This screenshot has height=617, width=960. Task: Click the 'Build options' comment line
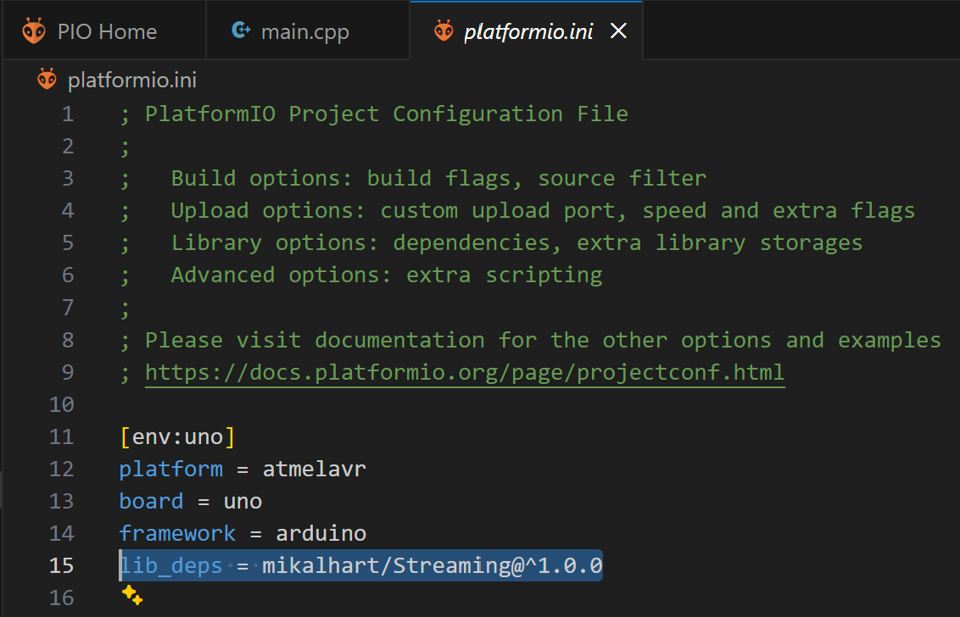[438, 178]
